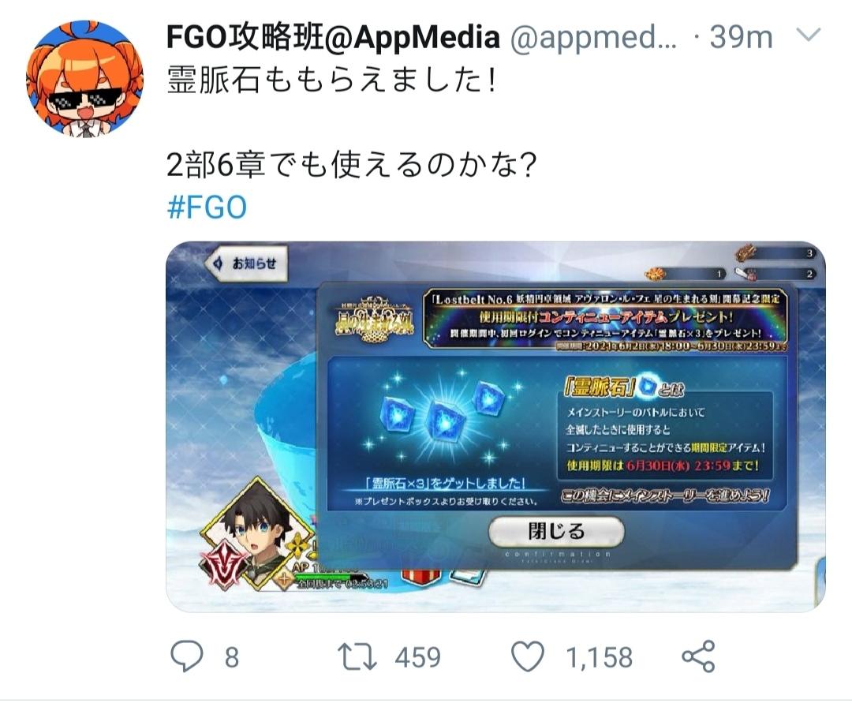This screenshot has width=852, height=703.
Task: Click the FGO攻略班@AppMedia display name
Action: [x=333, y=37]
